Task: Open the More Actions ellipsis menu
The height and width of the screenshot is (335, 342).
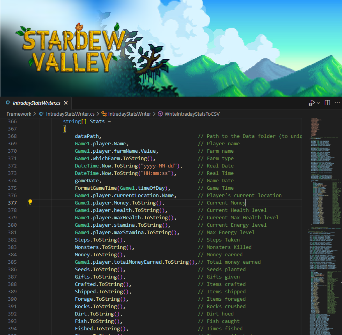Action: tap(337, 103)
